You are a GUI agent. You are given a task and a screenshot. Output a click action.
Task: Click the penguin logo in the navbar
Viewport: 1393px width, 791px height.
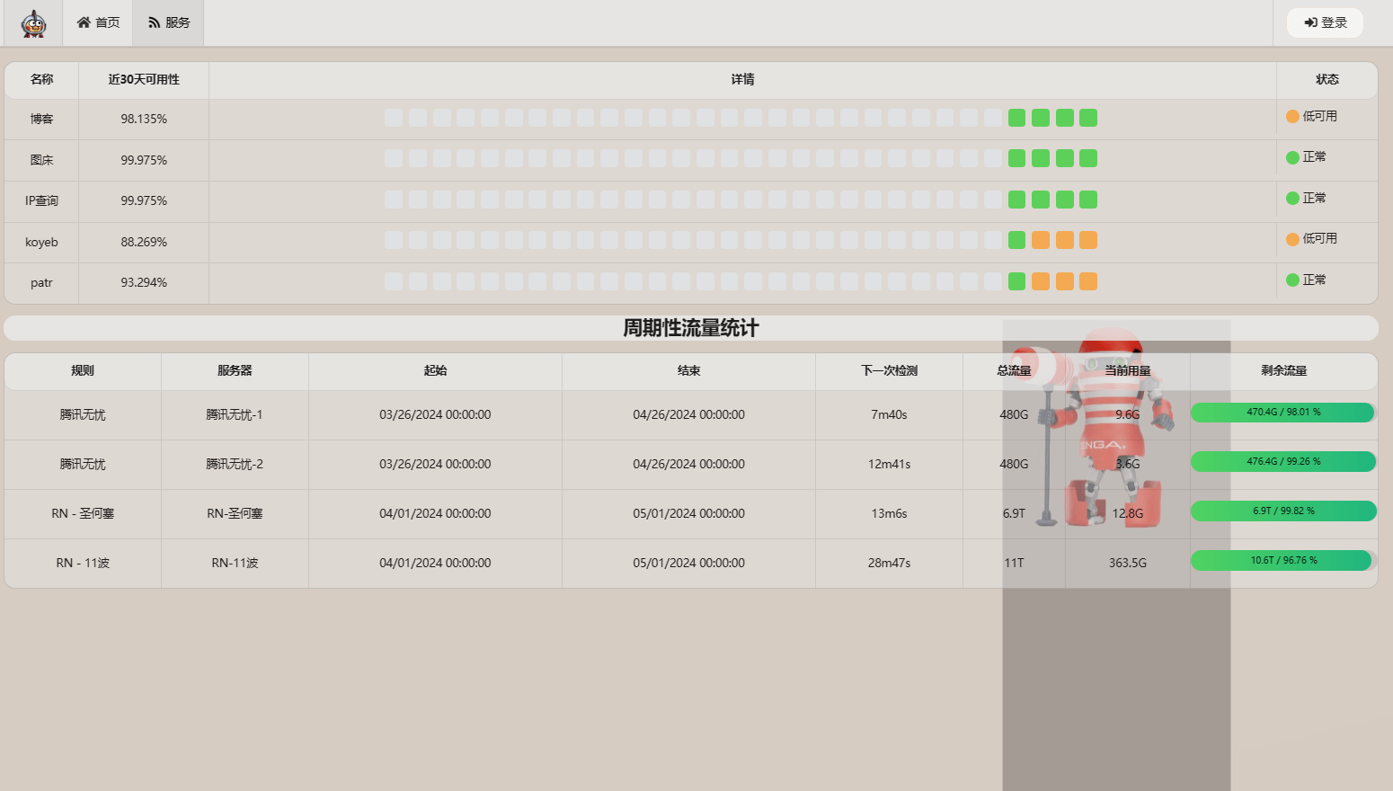pos(33,23)
